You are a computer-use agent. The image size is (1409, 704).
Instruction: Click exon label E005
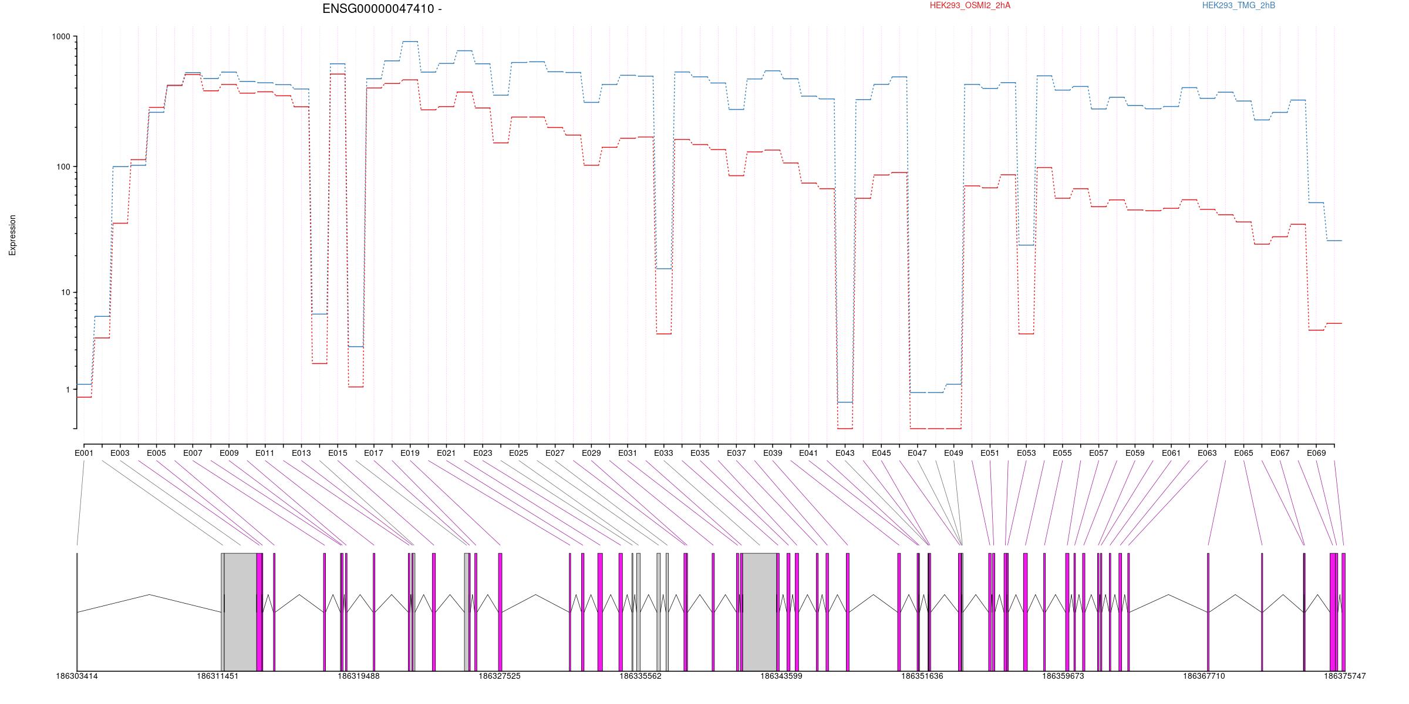(x=156, y=453)
